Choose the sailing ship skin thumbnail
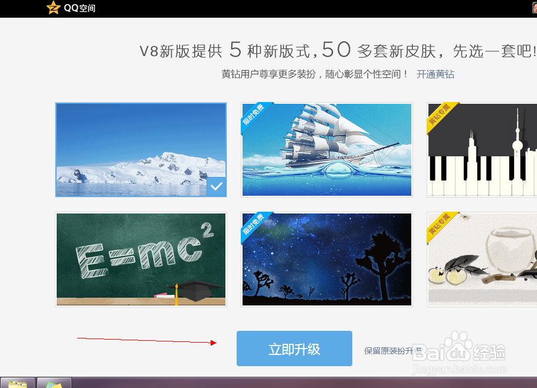This screenshot has width=537, height=388. (327, 150)
